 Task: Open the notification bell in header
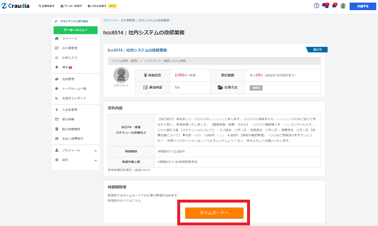click(334, 6)
